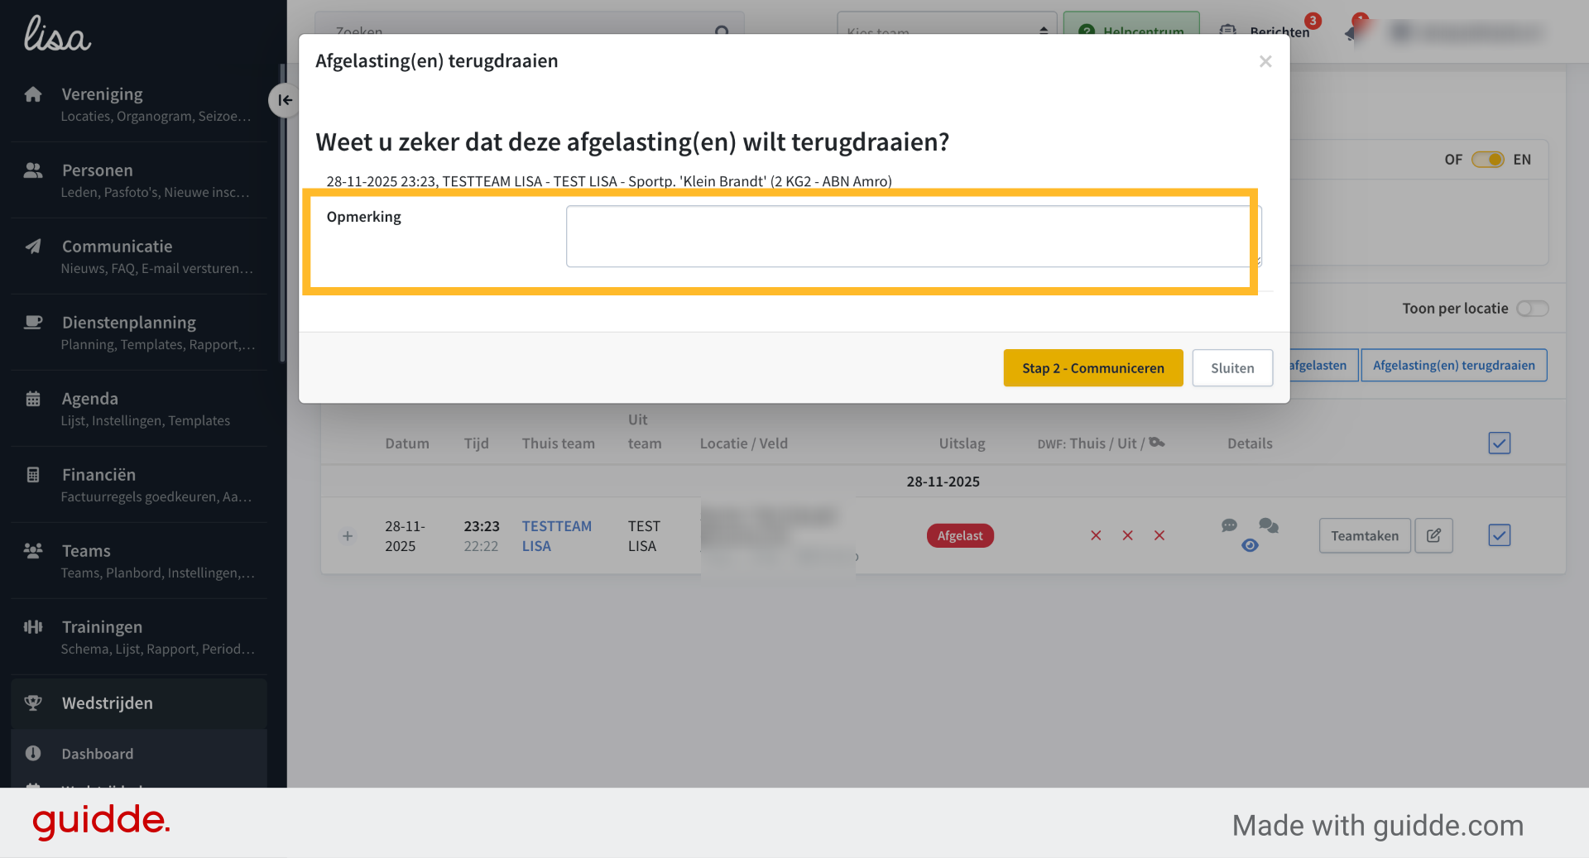Sort by the Datum column header

point(407,443)
